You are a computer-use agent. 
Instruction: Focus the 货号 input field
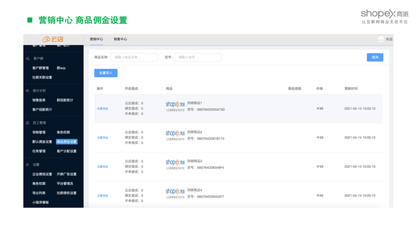pos(198,57)
